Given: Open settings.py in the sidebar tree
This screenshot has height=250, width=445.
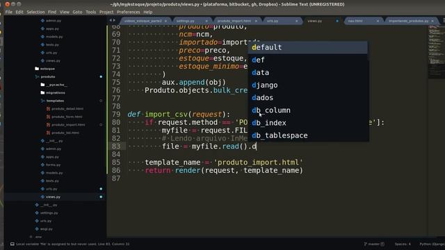Looking at the screenshot, I should 49,213.
